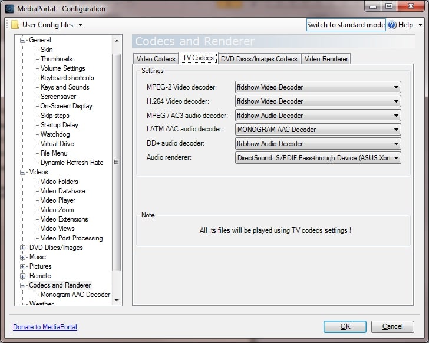Image resolution: width=429 pixels, height=343 pixels.
Task: Select the Skip steps tree item
Action: coord(55,116)
